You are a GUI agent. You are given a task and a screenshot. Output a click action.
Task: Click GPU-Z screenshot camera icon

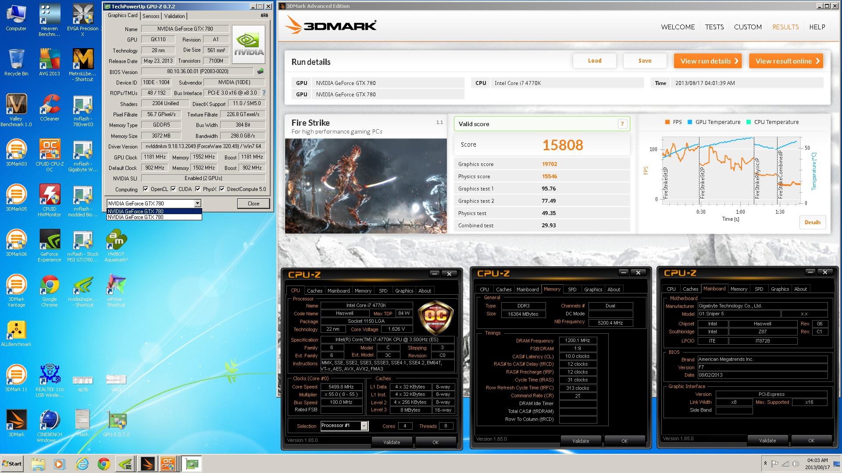(x=264, y=15)
